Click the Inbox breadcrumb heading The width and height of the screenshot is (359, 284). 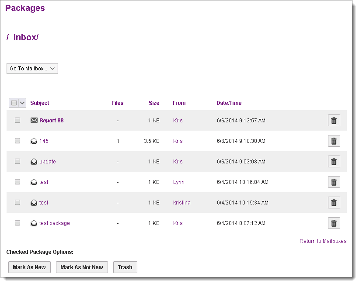26,37
